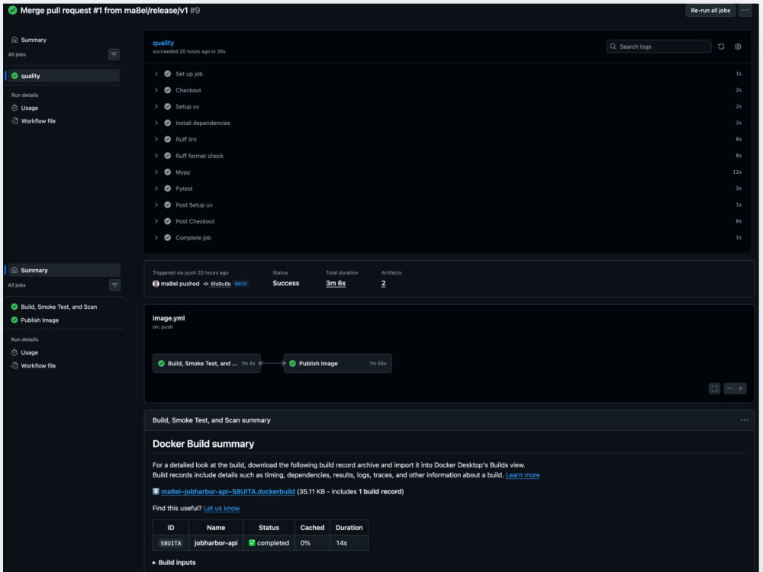This screenshot has width=763, height=572.
Task: Click the 3m 6s total duration link
Action: pos(336,283)
